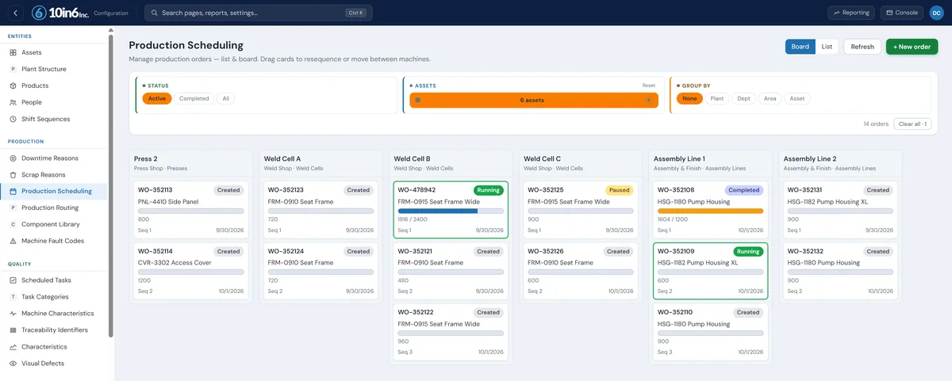
Task: Clear the assets selection with the x
Action: [648, 100]
